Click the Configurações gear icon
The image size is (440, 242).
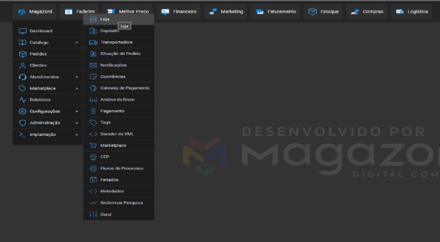coord(22,111)
